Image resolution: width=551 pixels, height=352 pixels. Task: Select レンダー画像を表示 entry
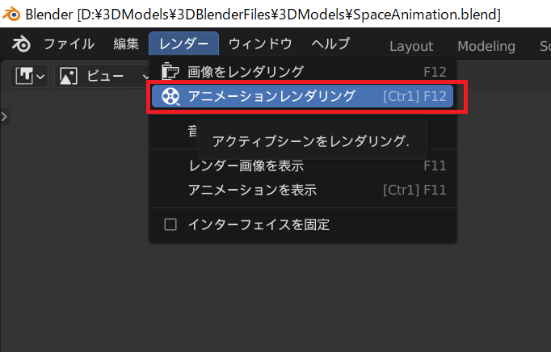[x=303, y=166]
